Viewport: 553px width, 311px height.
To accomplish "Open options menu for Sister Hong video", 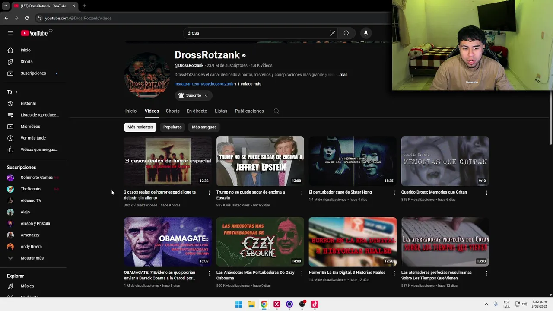I will point(394,193).
